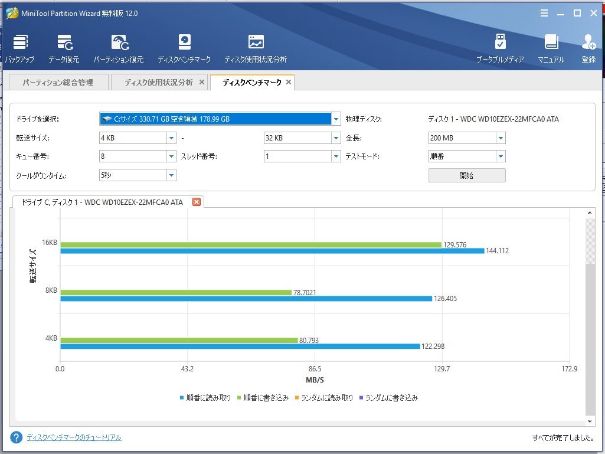605x454 pixels.
Task: Click the 転送サイズ vertical axis label
Action: point(33,266)
